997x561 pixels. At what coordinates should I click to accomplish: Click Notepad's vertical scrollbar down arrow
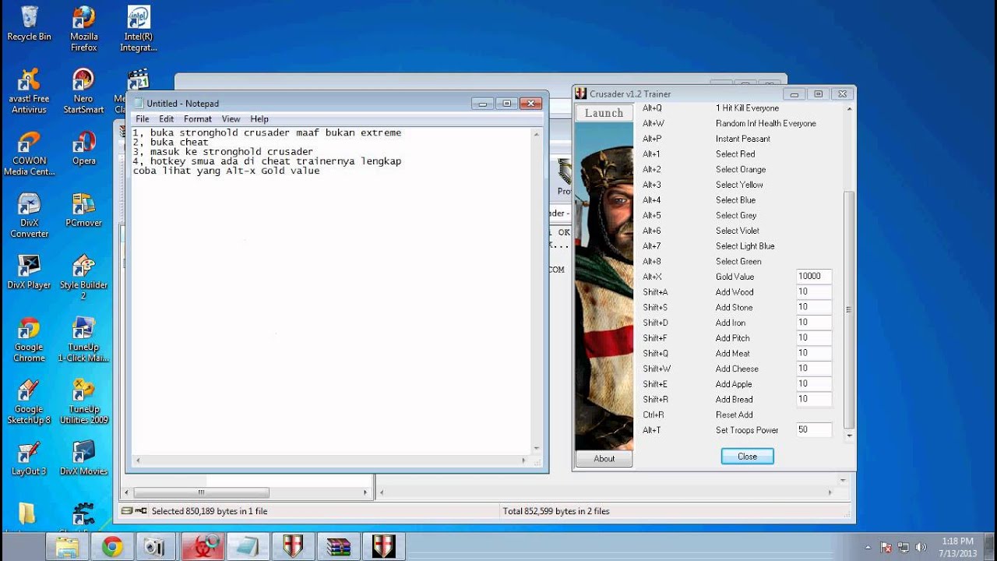[x=536, y=448]
